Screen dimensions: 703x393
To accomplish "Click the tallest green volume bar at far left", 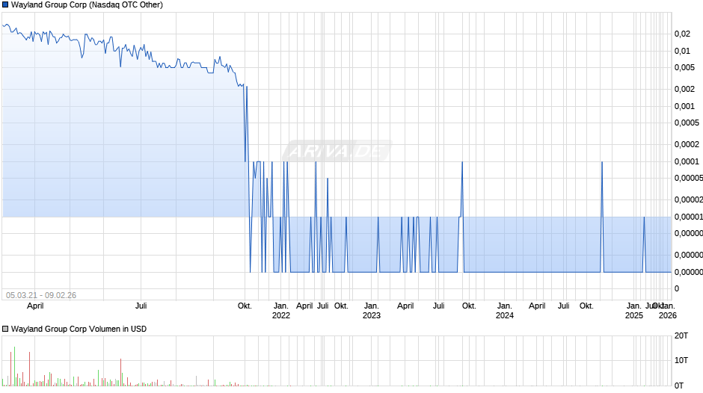I will 14,366.
